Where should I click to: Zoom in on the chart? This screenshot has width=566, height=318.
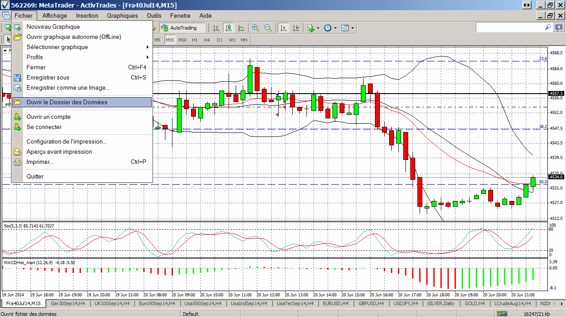tap(256, 28)
